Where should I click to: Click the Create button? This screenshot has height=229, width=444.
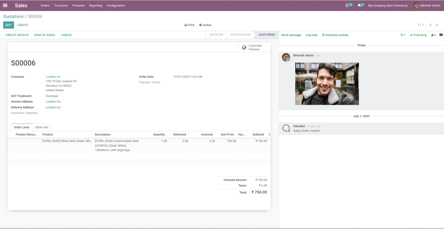[x=23, y=25]
